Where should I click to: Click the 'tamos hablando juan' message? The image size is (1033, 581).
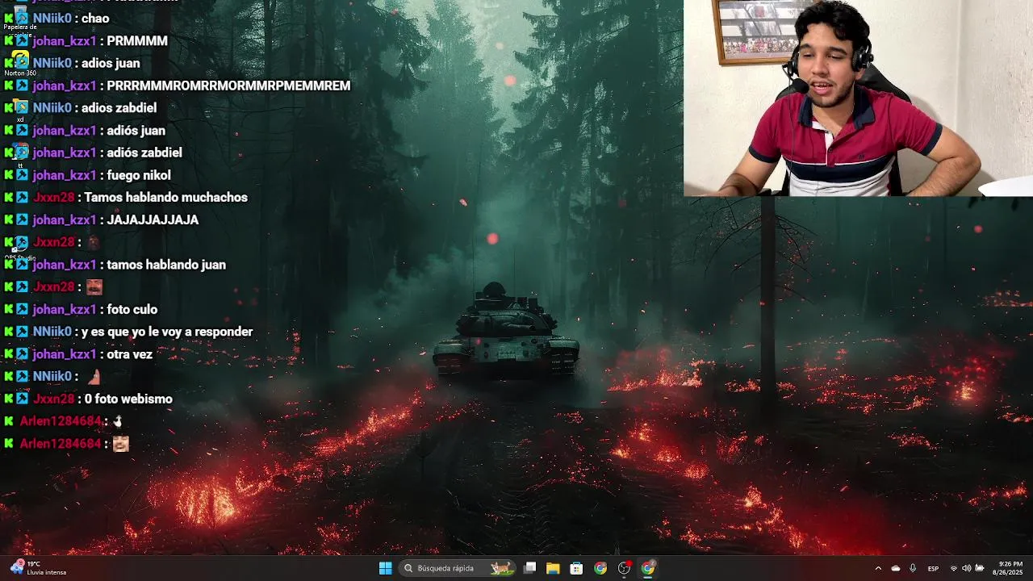pyautogui.click(x=166, y=265)
